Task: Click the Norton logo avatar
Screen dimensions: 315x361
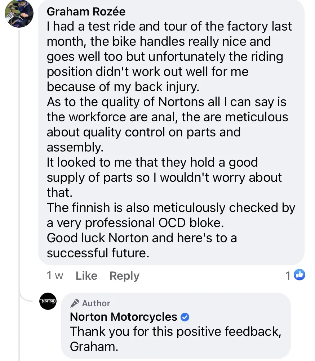Action: click(x=48, y=301)
